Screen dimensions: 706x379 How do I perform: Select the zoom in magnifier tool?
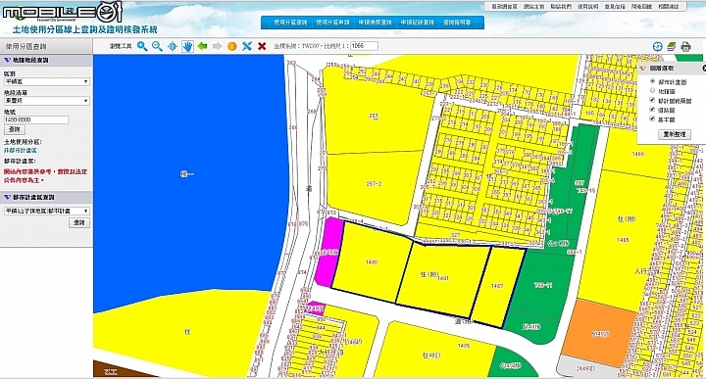(142, 46)
